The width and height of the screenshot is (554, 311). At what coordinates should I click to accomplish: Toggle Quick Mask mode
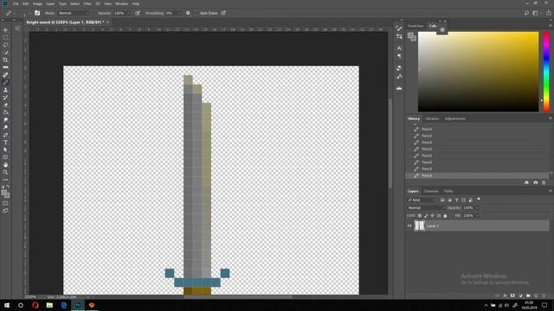coord(5,203)
